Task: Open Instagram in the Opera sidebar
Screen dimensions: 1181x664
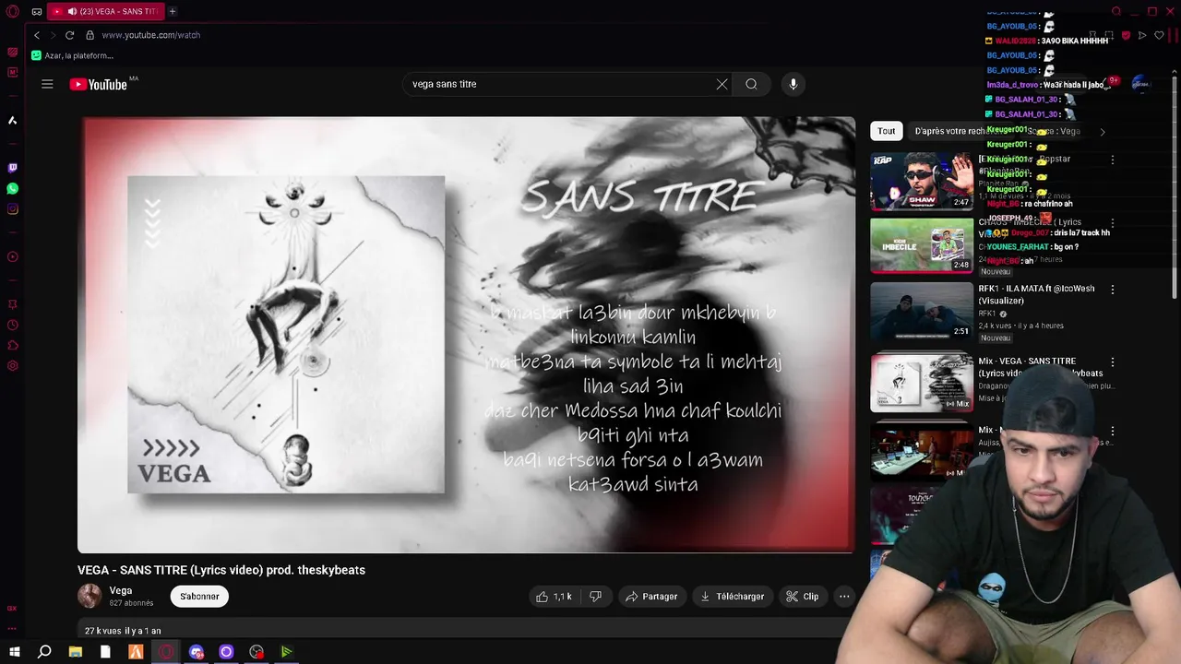Action: (x=13, y=209)
